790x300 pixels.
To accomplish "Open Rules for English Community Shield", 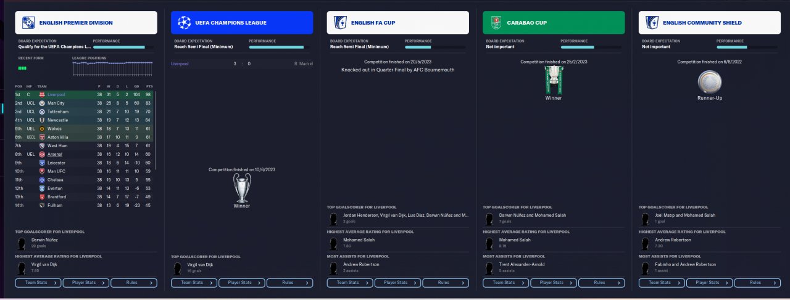I will (x=757, y=283).
